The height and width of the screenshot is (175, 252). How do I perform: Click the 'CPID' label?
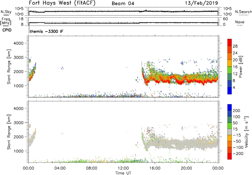tap(7, 30)
